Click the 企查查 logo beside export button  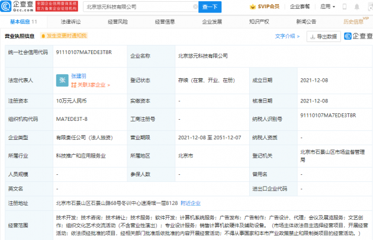(358, 36)
